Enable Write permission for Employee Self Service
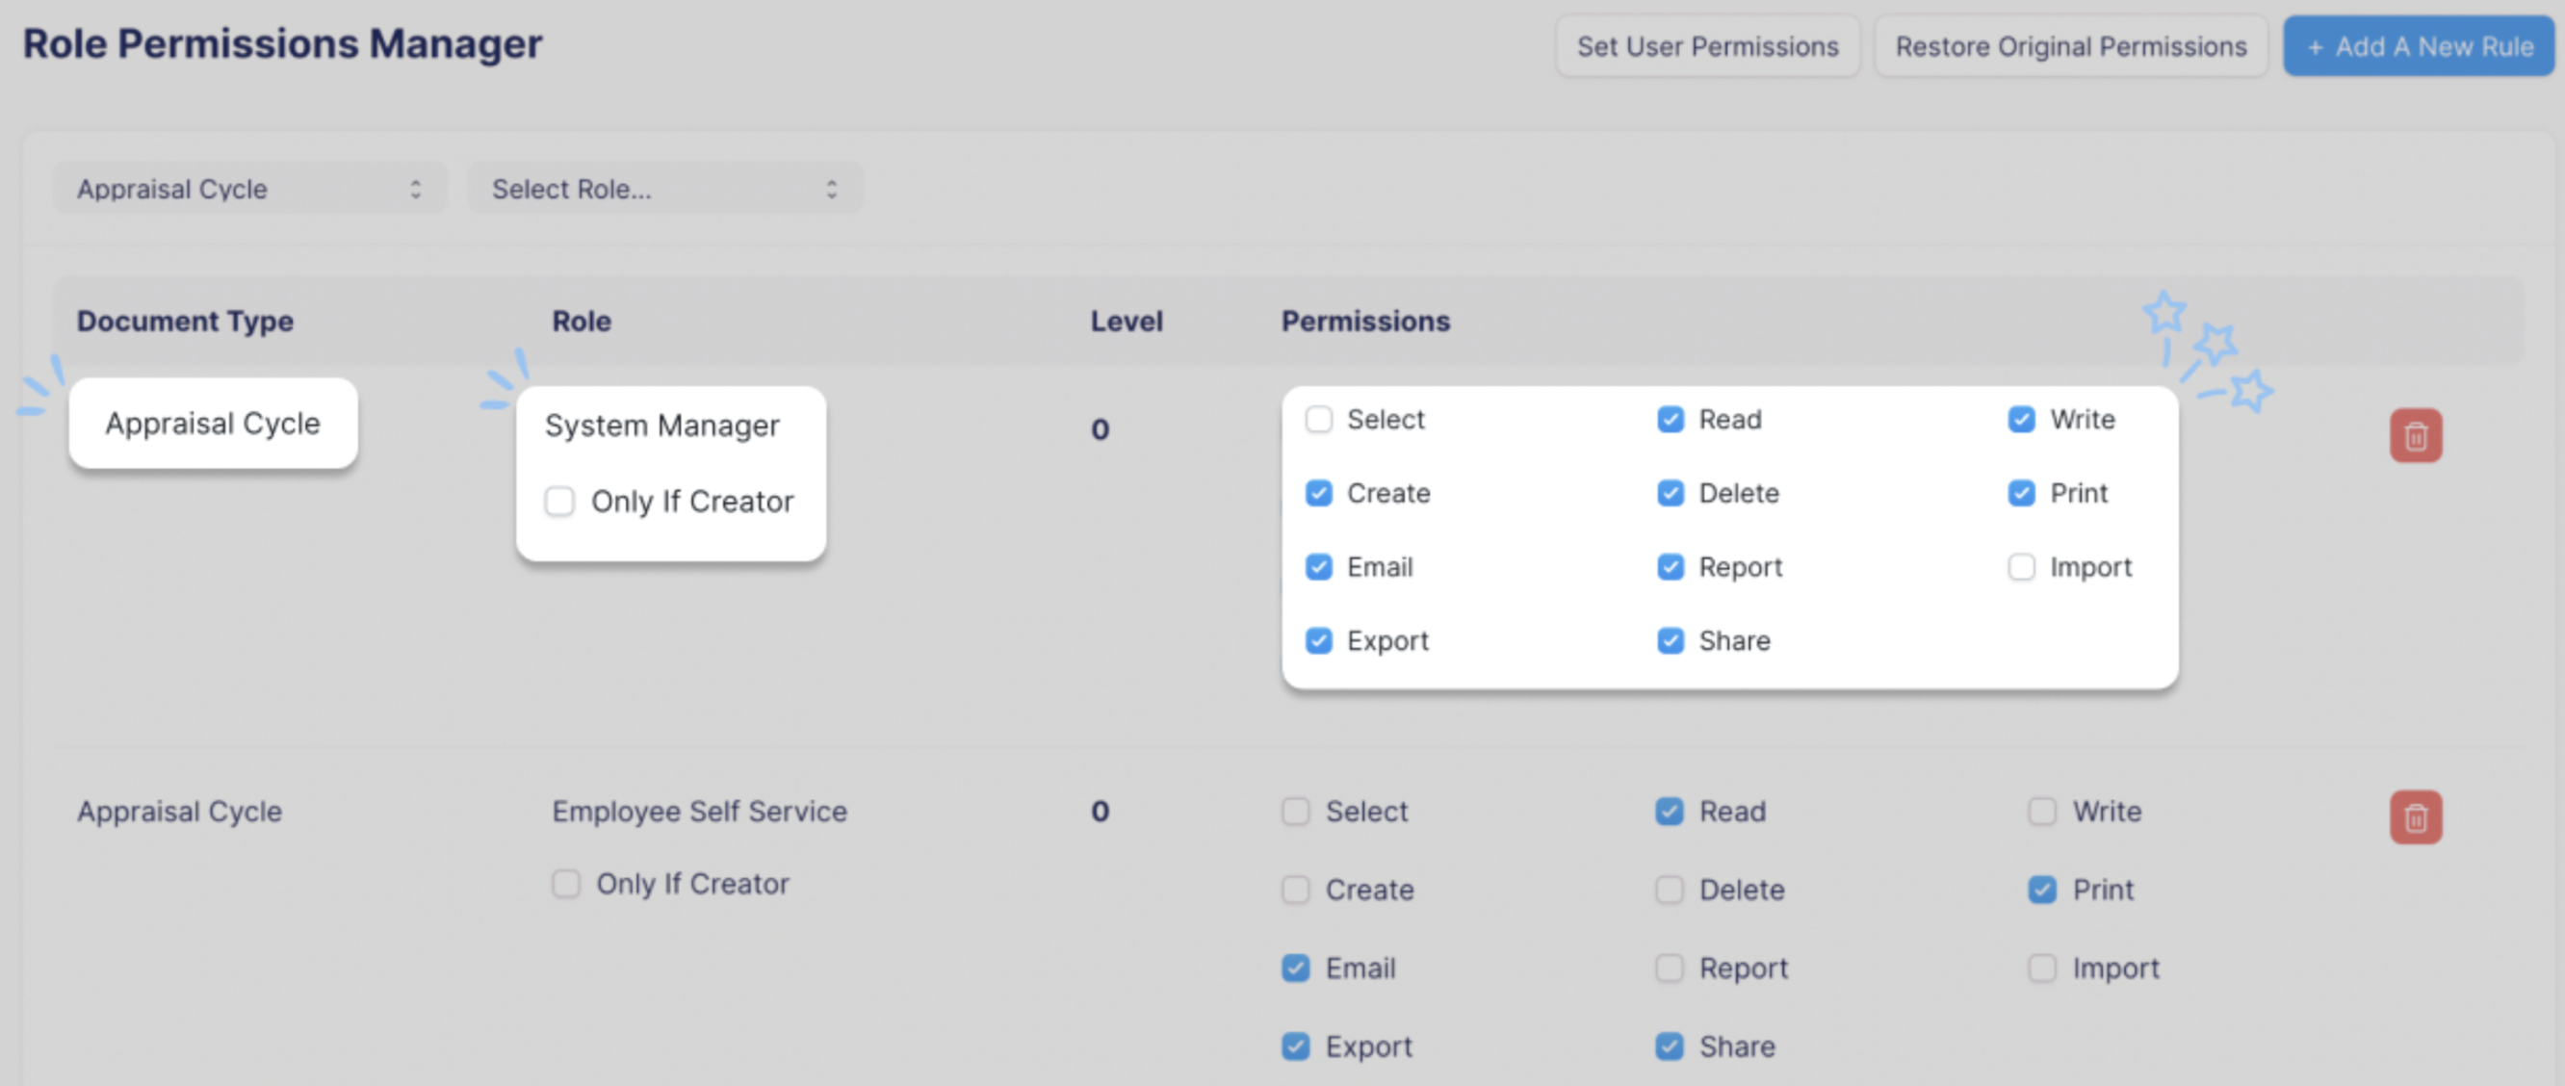The height and width of the screenshot is (1086, 2565). 2041,812
